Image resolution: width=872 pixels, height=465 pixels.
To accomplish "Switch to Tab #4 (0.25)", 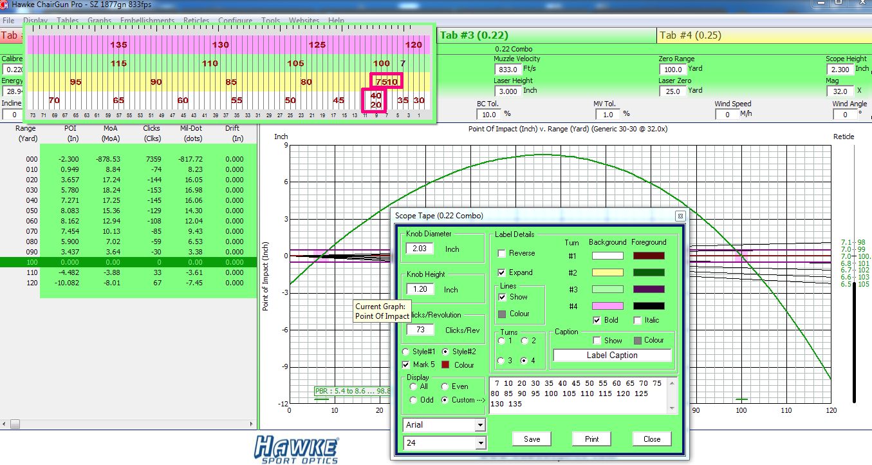I will (764, 35).
